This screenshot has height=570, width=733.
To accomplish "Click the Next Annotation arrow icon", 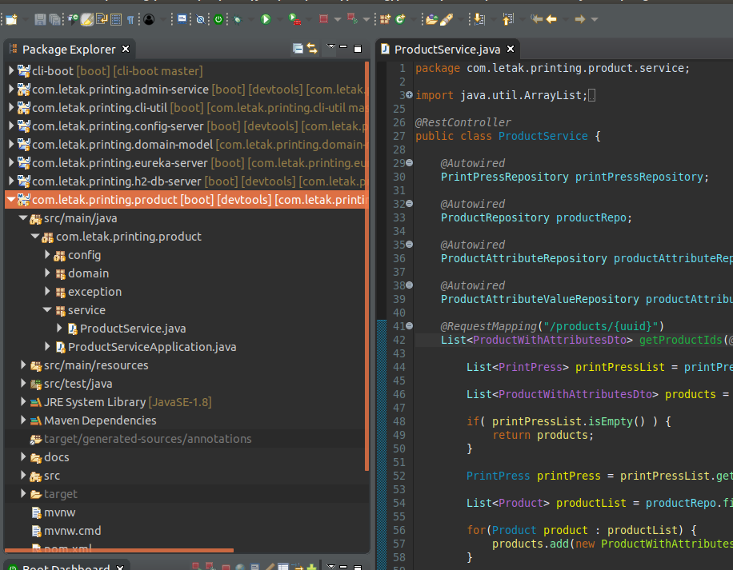I will coord(479,18).
